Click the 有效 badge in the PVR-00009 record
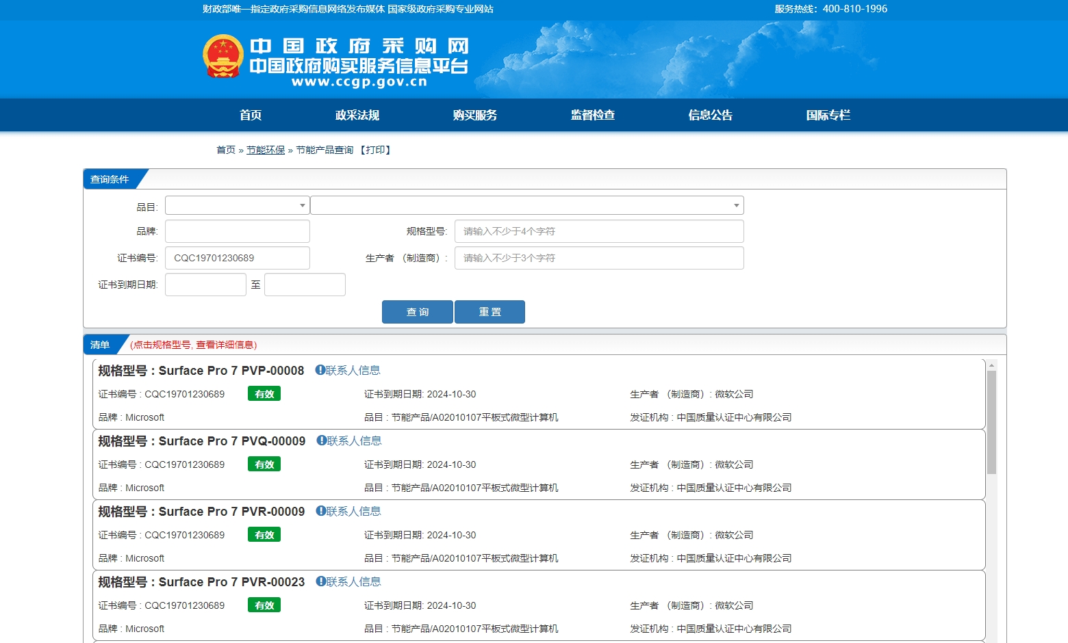The image size is (1068, 643). (x=264, y=535)
